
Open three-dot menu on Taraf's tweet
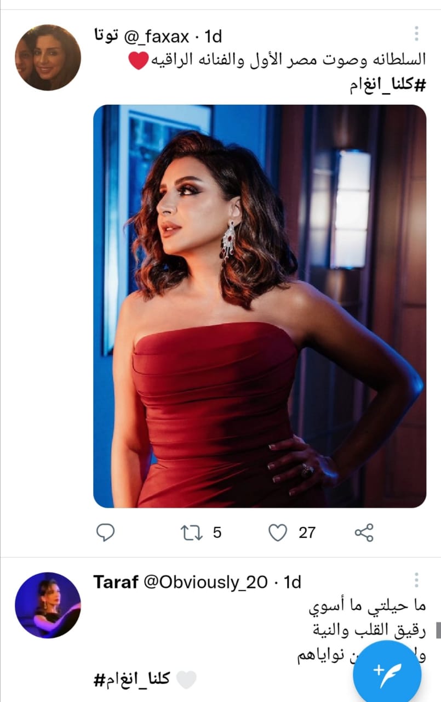(x=416, y=580)
